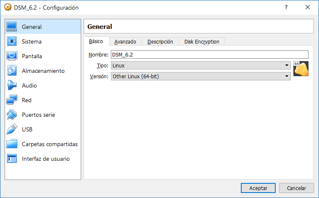Click the Almacenamiento disk icon

coord(12,71)
